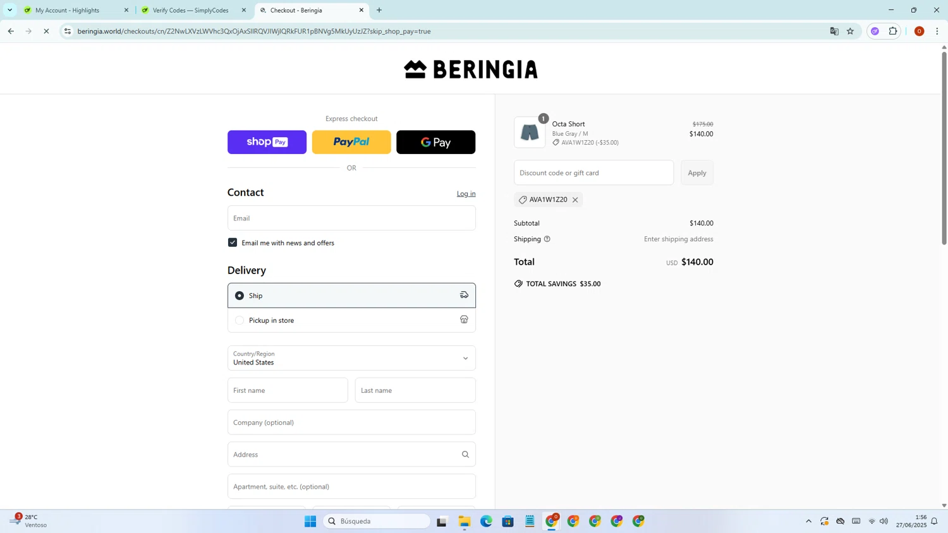Image resolution: width=948 pixels, height=533 pixels.
Task: Click the Shop Pay express checkout button
Action: click(x=267, y=142)
